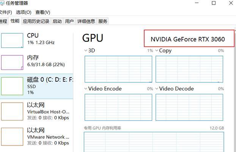
Task: Click the 3D usage graph area
Action: 118,69
